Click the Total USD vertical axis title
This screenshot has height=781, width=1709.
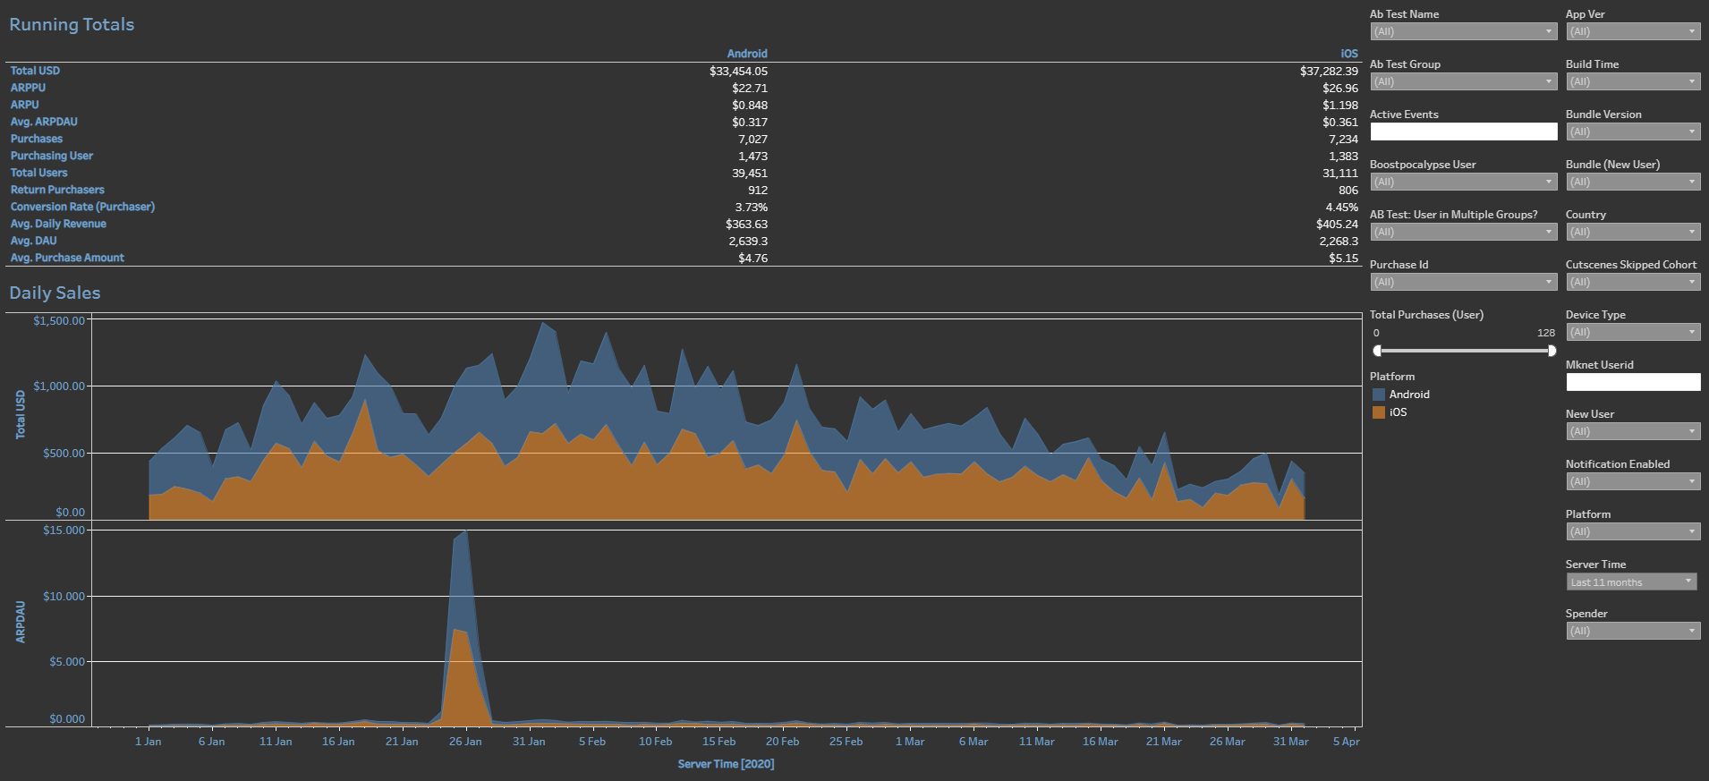point(21,414)
